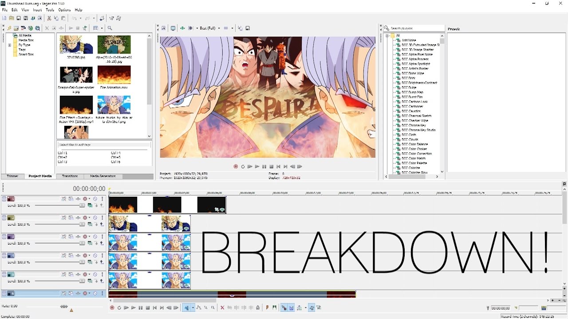
Task: Open Track FX on track 2
Action: [78, 218]
